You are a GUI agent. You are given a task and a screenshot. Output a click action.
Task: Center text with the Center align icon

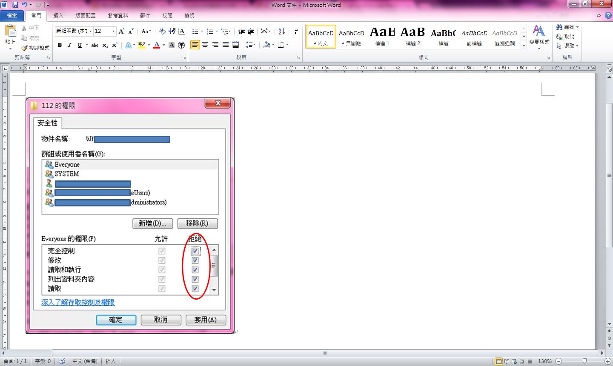point(205,45)
